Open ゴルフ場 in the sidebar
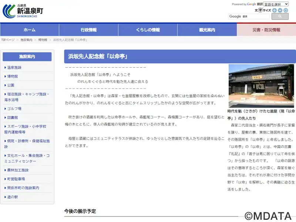The width and height of the screenshot is (296, 222). [x=14, y=109]
